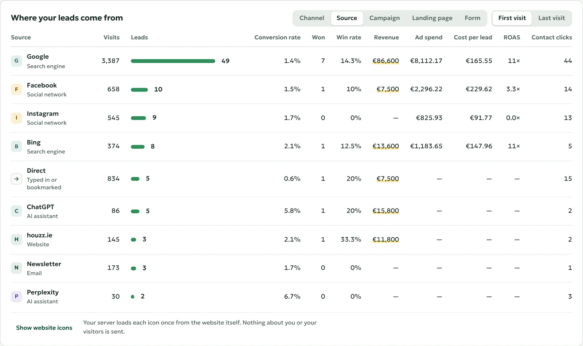583x346 pixels.
Task: Click the Win rate column header
Action: (349, 38)
